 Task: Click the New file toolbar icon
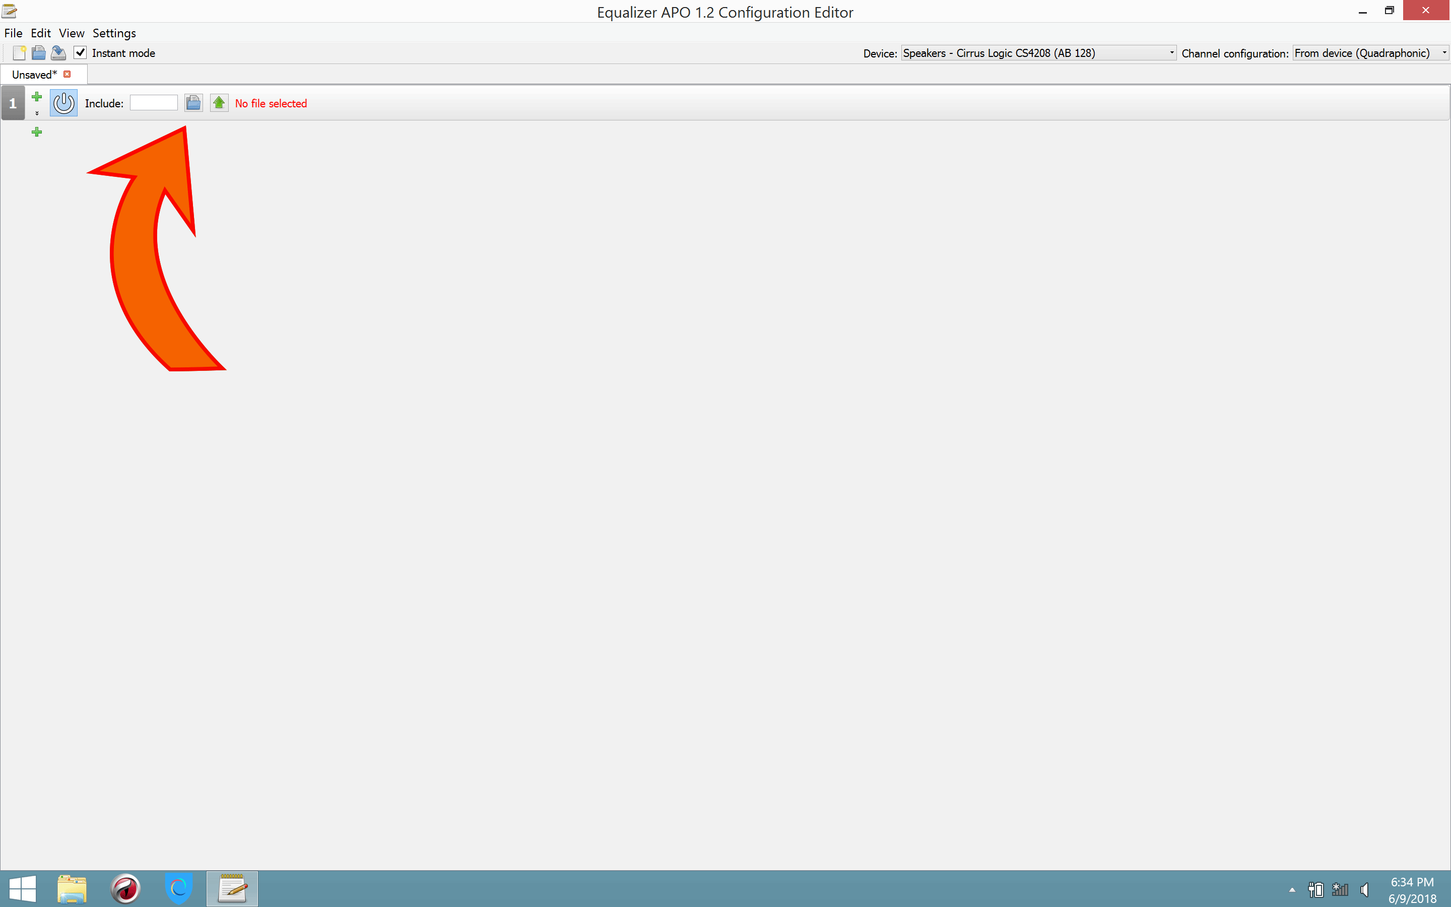[x=19, y=53]
